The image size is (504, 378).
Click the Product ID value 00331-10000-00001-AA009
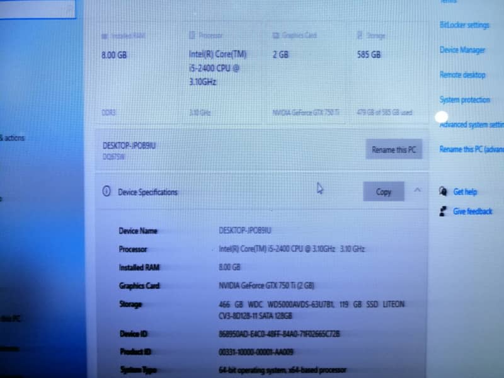click(256, 352)
